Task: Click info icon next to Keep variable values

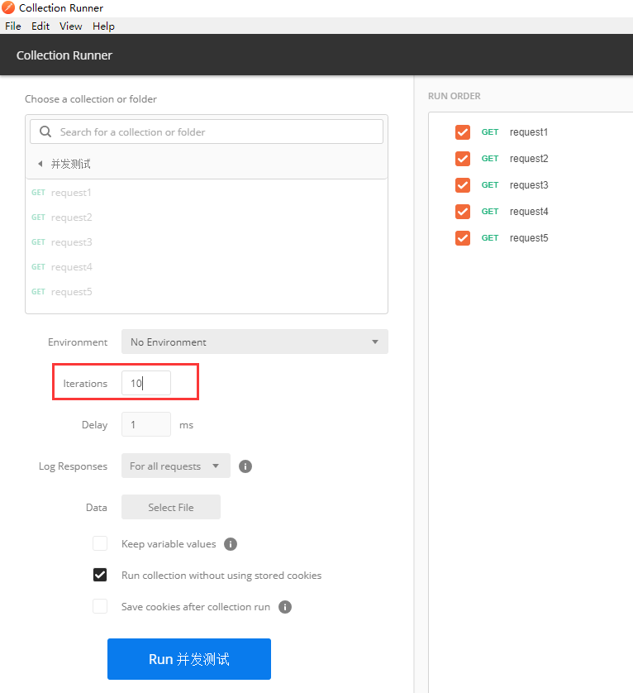Action: point(231,544)
